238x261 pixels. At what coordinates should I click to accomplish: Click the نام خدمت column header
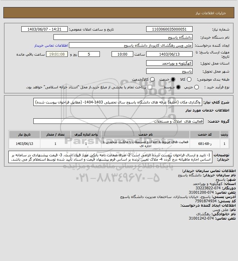[146, 134]
